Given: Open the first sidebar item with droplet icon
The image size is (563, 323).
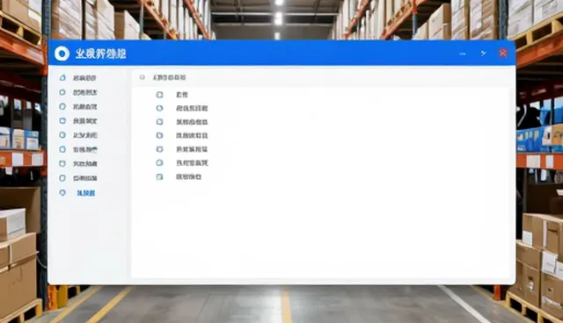Looking at the screenshot, I should (78, 78).
